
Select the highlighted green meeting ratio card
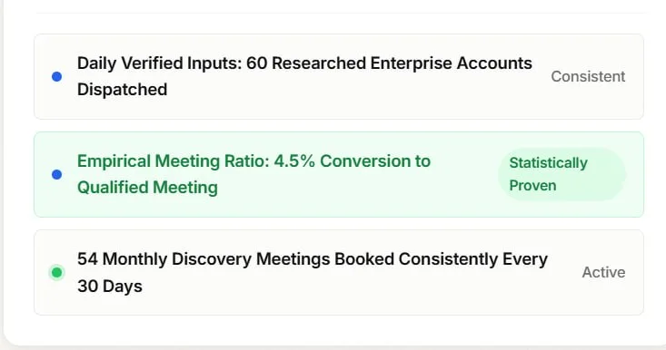coord(339,175)
